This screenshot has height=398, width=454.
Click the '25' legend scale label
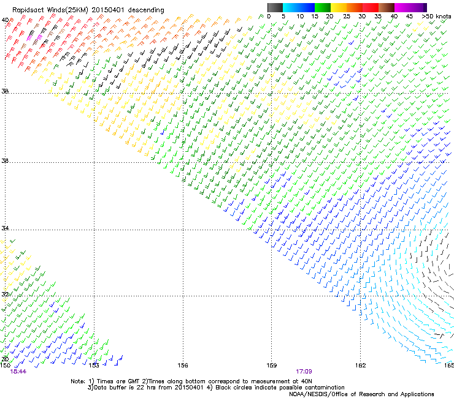[x=347, y=16]
